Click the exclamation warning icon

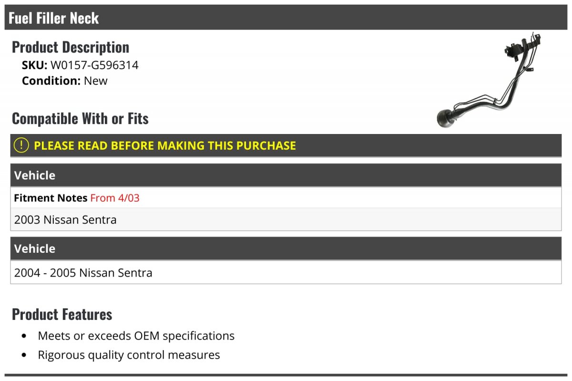(x=21, y=145)
